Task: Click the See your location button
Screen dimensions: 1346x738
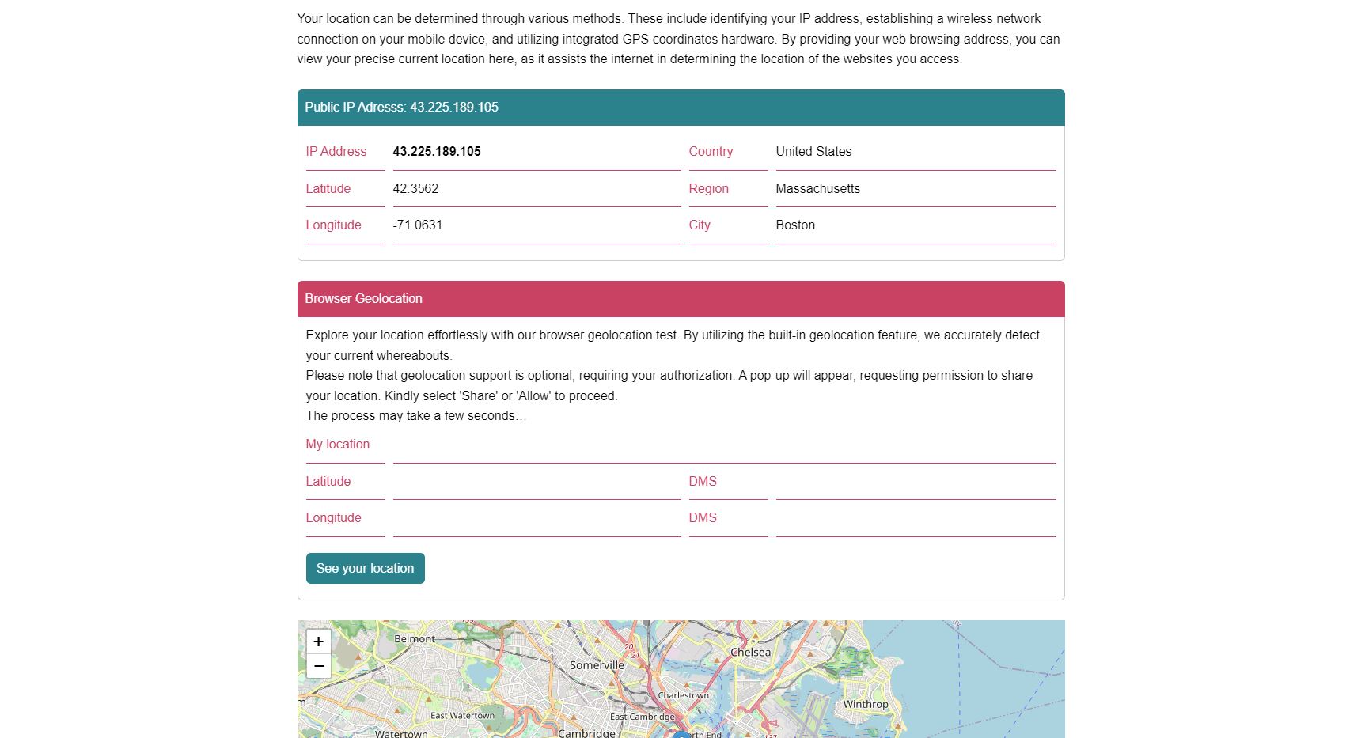Action: (365, 568)
